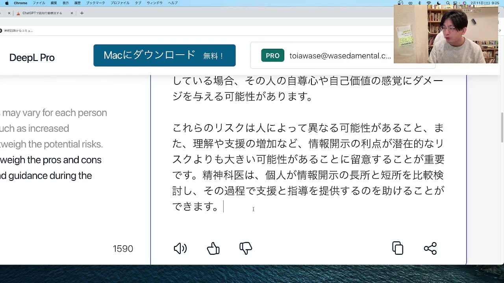Close the ChatGPTで認知行動療法する tab
The image size is (504, 283).
72,13
